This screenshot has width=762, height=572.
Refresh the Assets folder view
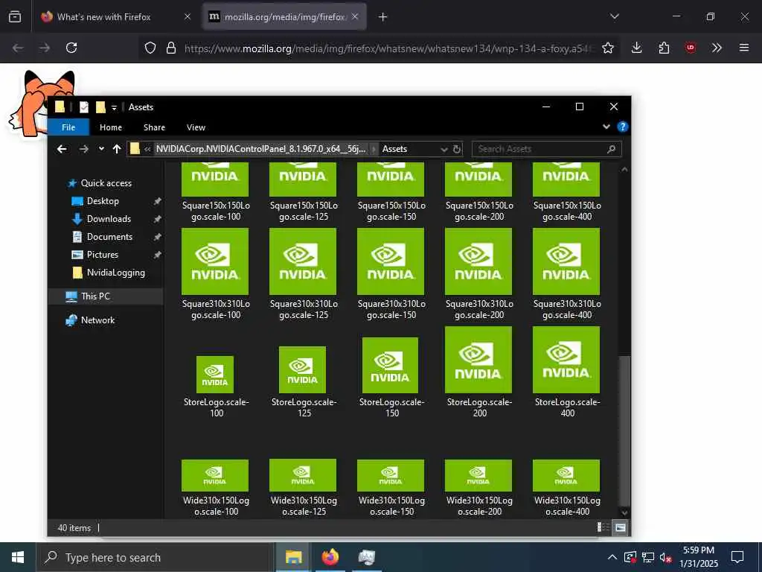pos(456,149)
